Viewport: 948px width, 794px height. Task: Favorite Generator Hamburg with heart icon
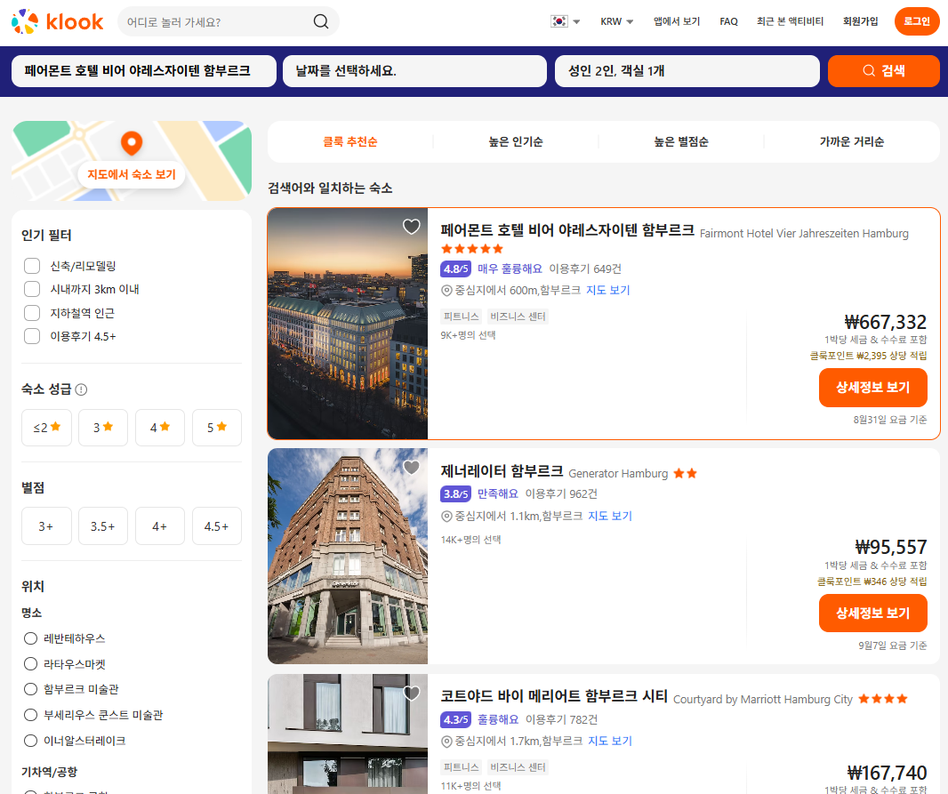click(412, 467)
